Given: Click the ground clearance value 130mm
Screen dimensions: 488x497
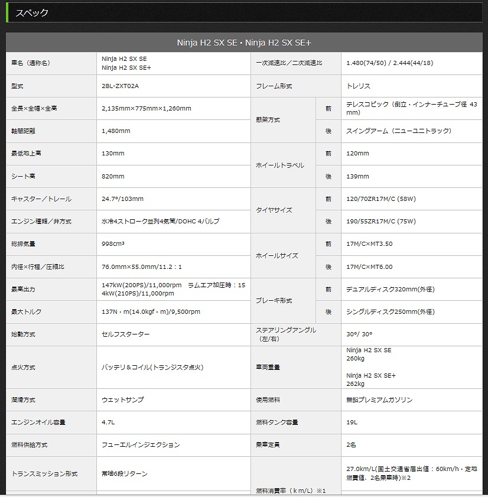Looking at the screenshot, I should [113, 154].
